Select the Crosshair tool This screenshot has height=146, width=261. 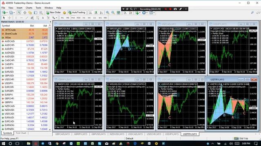pyautogui.click(x=9, y=18)
